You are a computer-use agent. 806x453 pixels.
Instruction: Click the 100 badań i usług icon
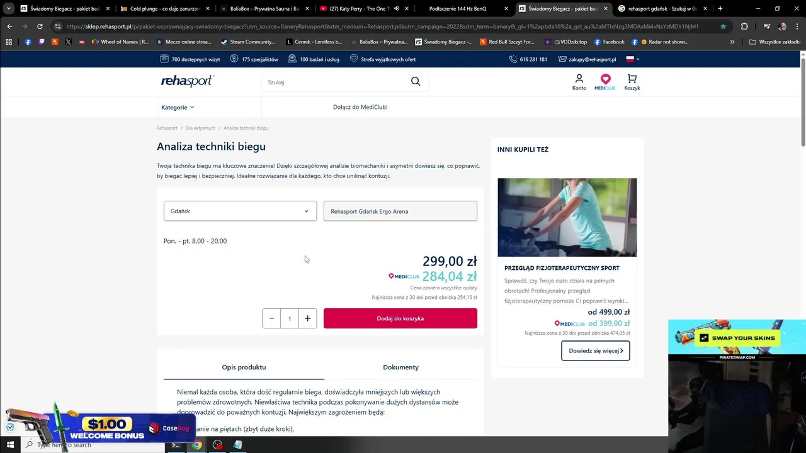click(292, 59)
